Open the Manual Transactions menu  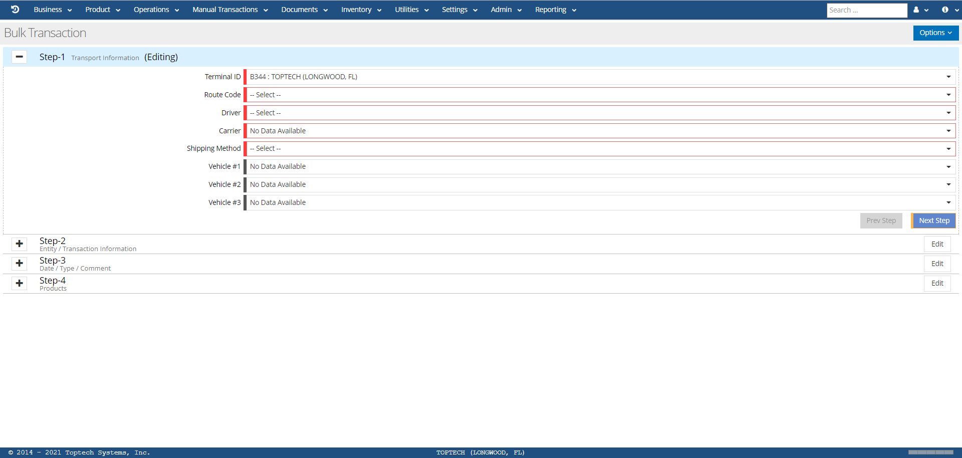[x=230, y=10]
